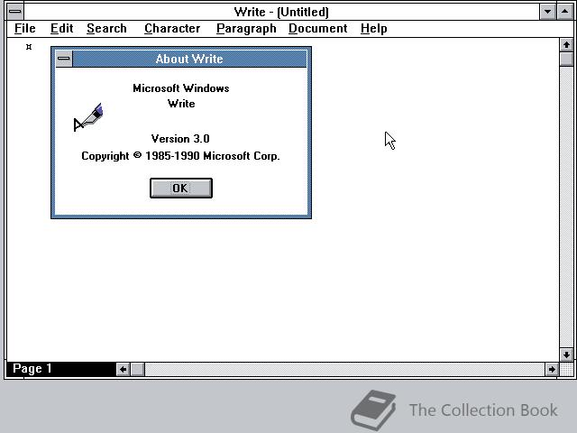577x433 pixels.
Task: Open the File menu
Action: point(25,28)
